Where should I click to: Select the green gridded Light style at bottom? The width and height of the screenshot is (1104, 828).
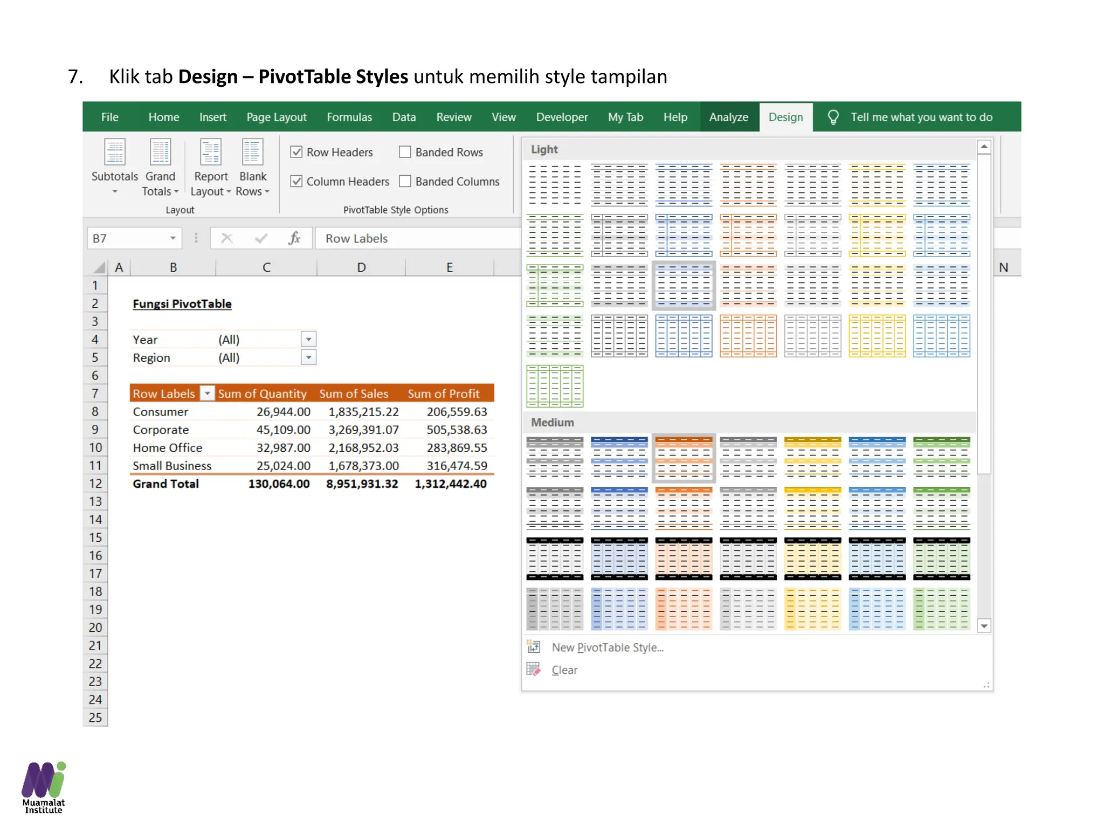tap(555, 386)
